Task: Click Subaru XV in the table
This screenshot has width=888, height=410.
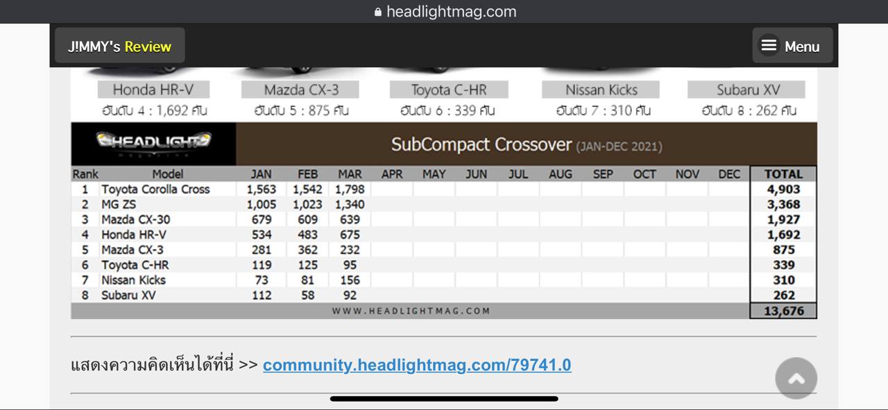Action: point(128,295)
